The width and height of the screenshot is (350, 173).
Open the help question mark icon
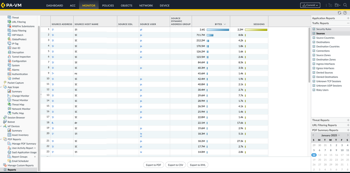(x=345, y=13)
